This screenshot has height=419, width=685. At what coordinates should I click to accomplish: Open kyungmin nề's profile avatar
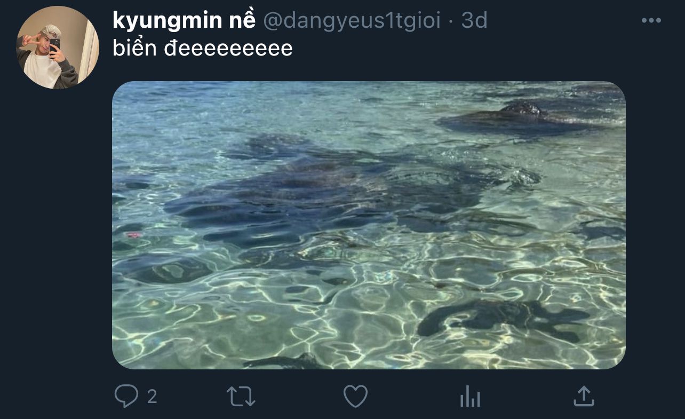click(x=58, y=48)
